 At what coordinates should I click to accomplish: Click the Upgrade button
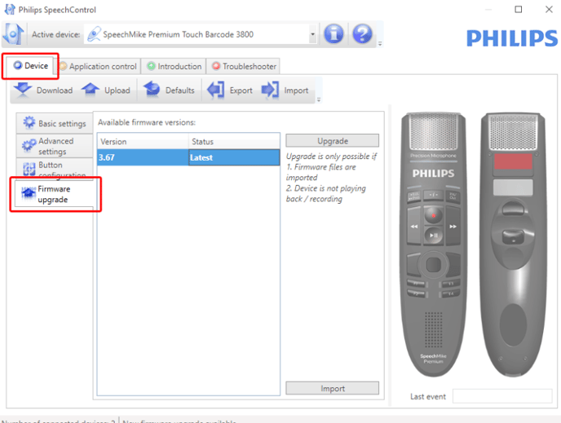click(x=333, y=141)
